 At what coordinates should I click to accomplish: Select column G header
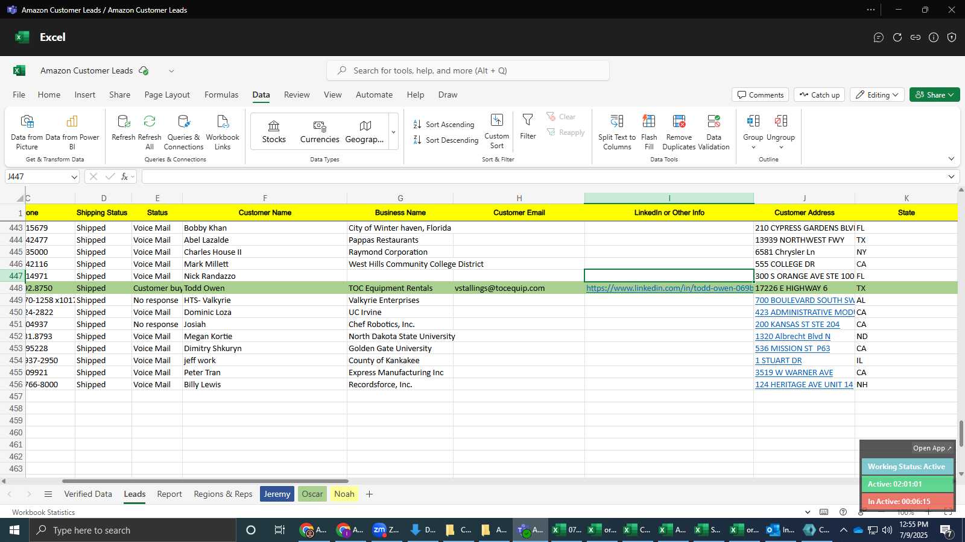(400, 198)
